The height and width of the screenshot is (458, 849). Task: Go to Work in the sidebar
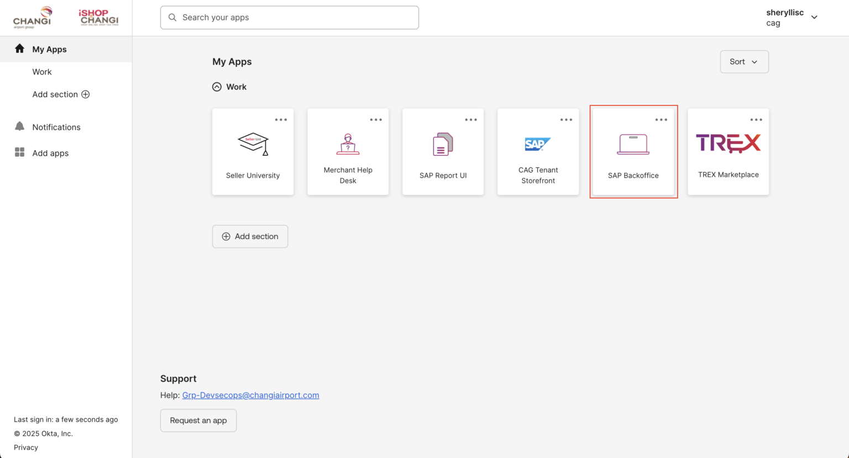(x=42, y=72)
